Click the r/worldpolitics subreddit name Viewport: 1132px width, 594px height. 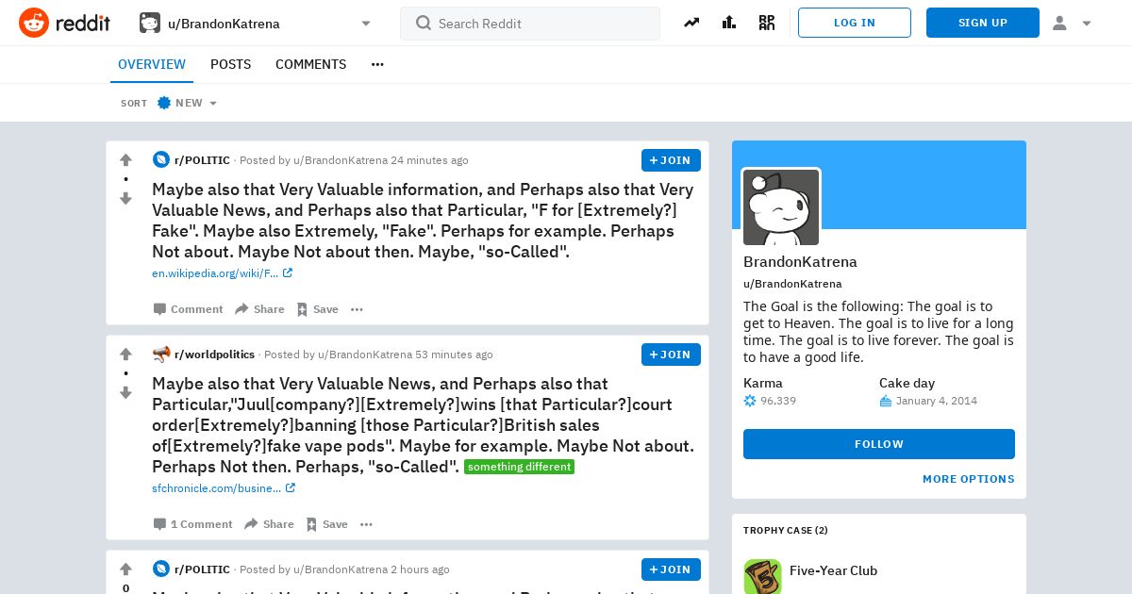coord(214,355)
